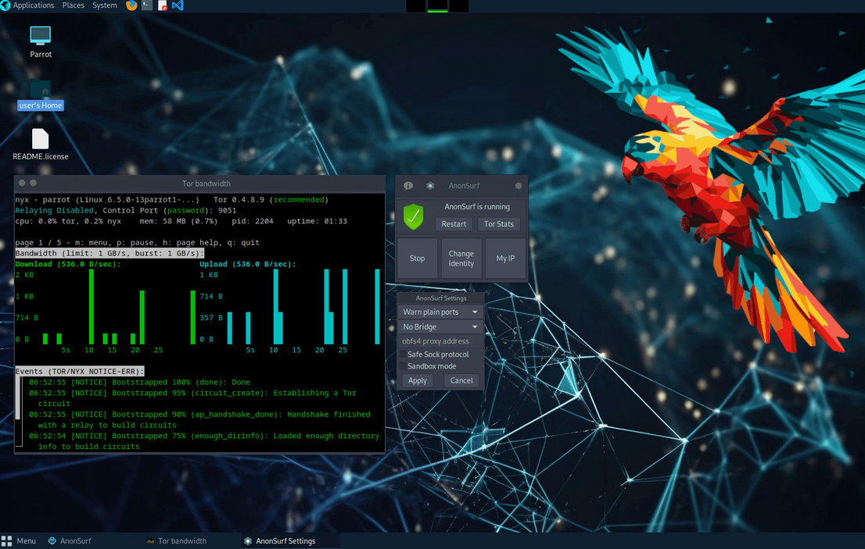Click Tor Stats in AnonSurf
Viewport: 865px width, 549px height.
pos(499,224)
